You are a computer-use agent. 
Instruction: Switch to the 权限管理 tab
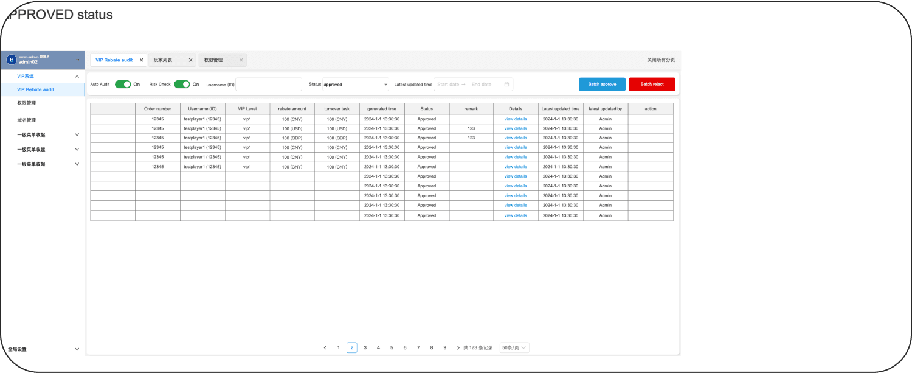coord(213,60)
